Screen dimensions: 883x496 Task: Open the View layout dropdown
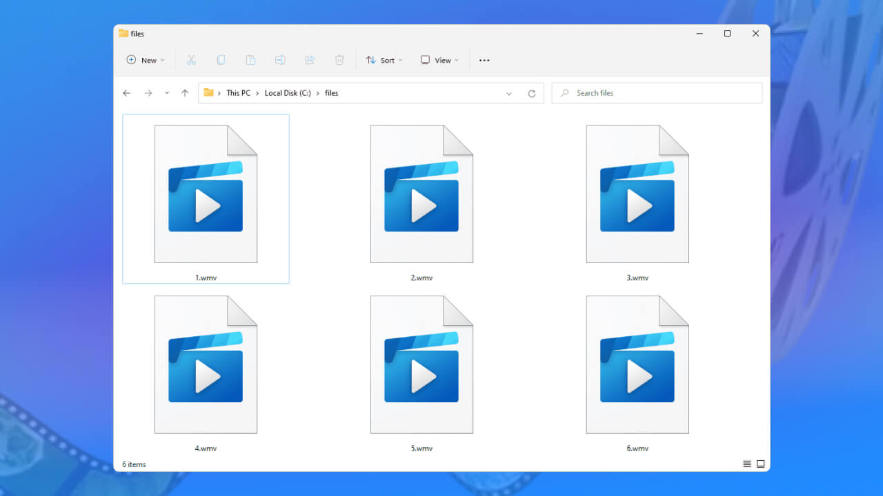click(439, 60)
